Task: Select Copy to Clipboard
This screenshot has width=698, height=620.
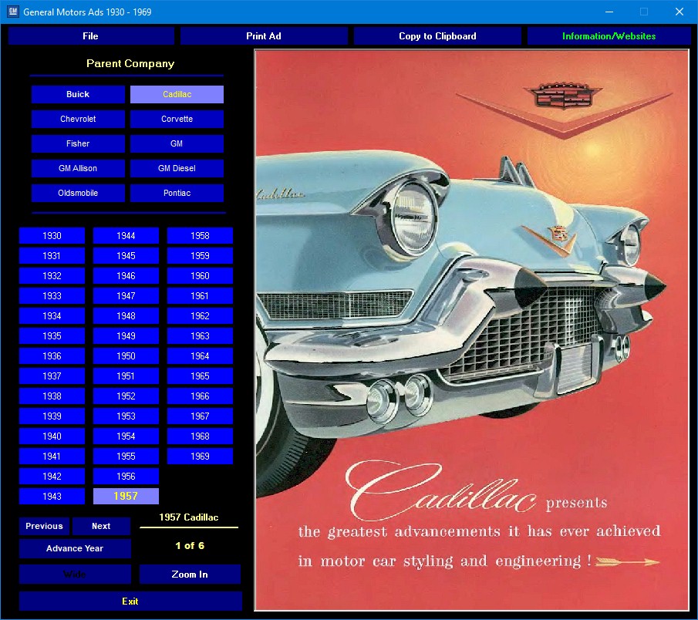Action: [x=437, y=36]
